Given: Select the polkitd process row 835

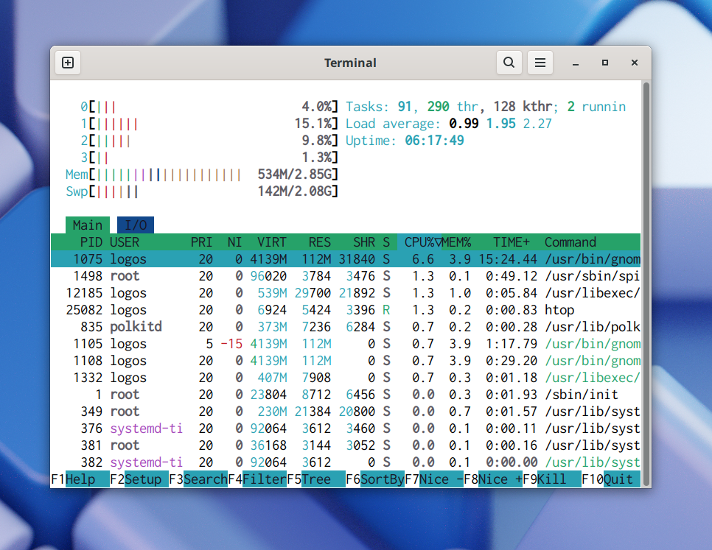Looking at the screenshot, I should click(346, 326).
